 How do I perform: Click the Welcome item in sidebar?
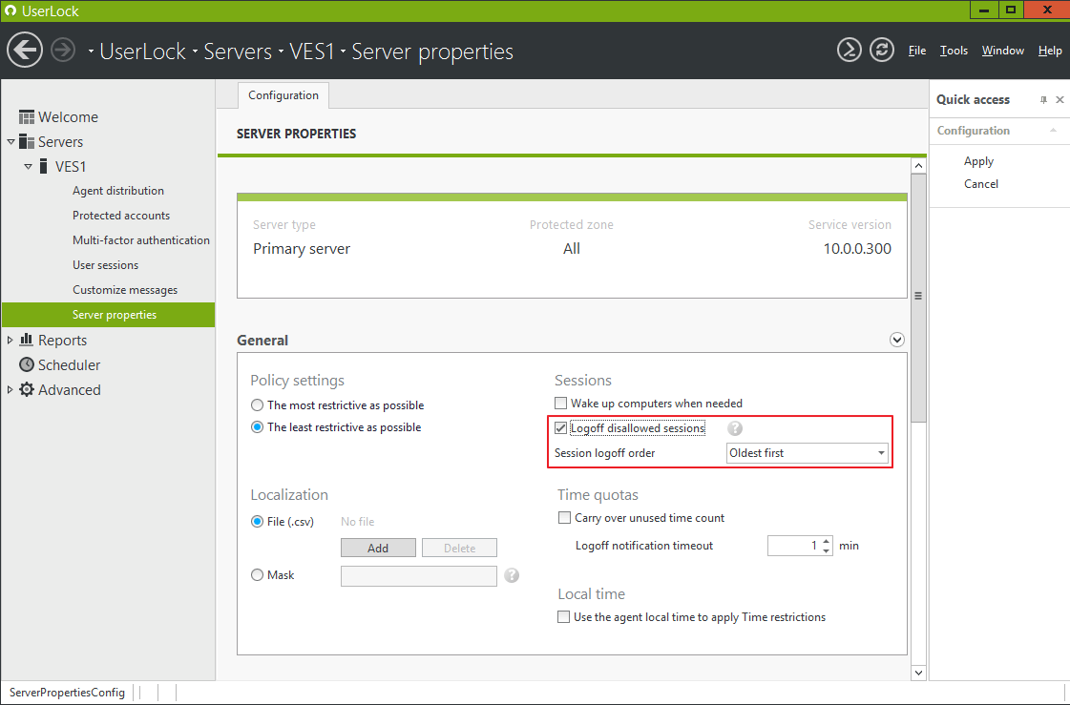[68, 117]
